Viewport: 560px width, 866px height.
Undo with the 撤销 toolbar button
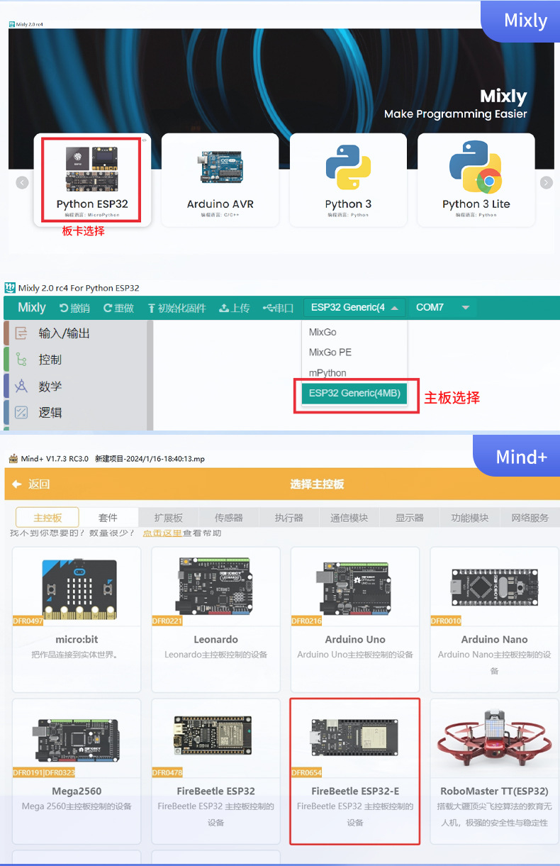(x=74, y=308)
